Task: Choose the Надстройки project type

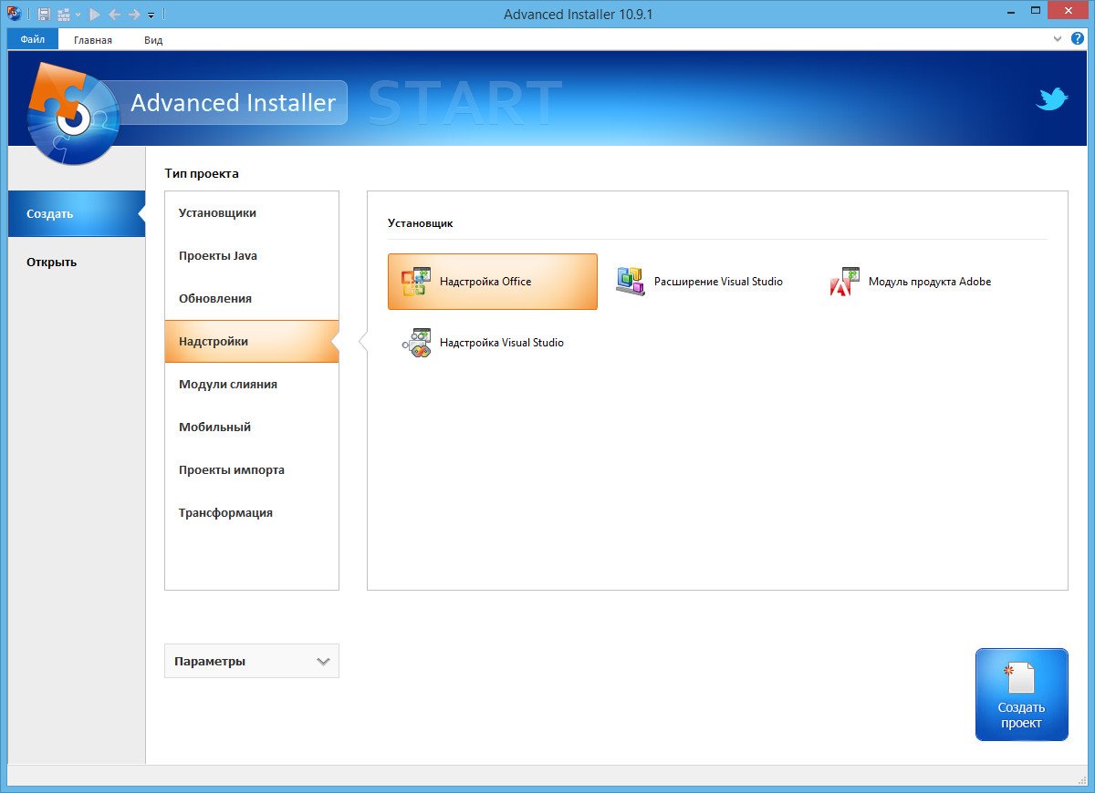Action: point(252,342)
